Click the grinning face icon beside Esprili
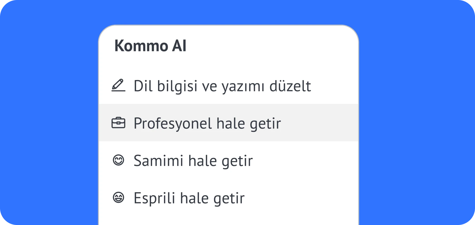This screenshot has height=225, width=475. click(x=118, y=198)
